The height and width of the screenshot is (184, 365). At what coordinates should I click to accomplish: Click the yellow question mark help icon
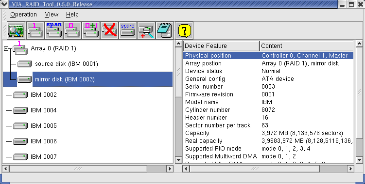tap(184, 31)
